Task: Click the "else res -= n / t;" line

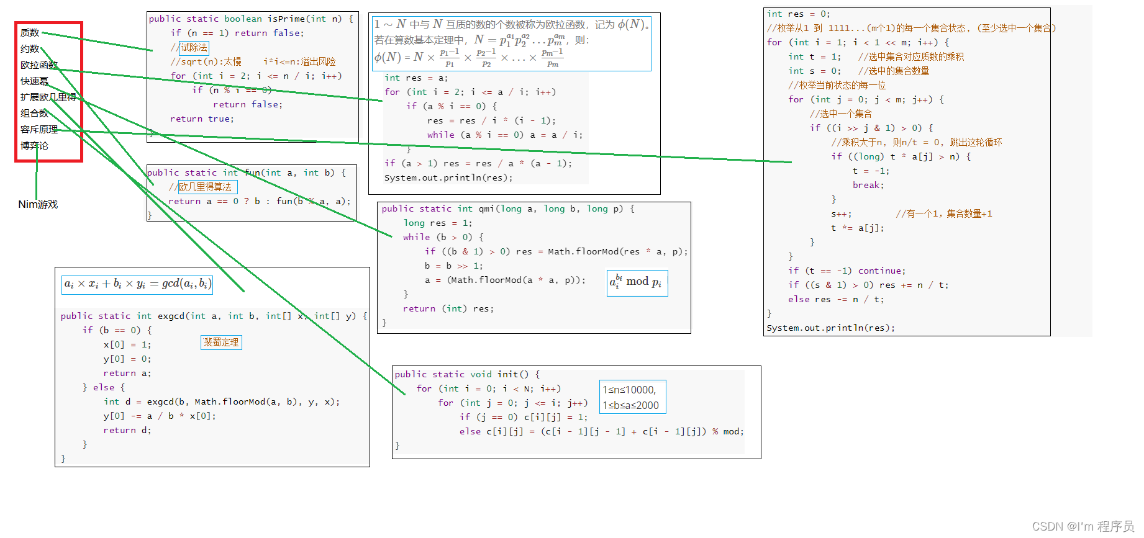Action: pos(836,299)
